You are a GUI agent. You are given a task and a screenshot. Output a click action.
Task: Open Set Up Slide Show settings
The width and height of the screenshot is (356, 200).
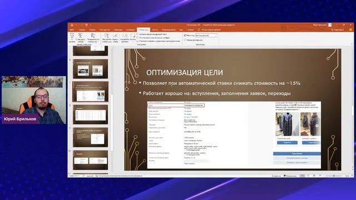107,38
